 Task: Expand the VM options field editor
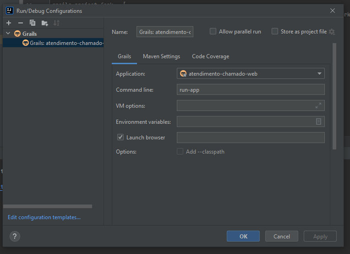pos(318,105)
